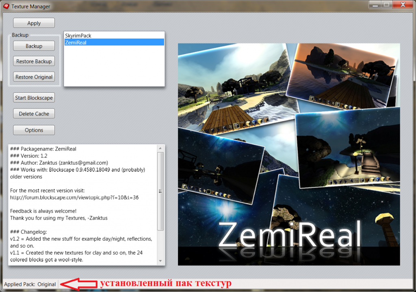Click the 'Feedback is always welcome!' line

(43, 211)
